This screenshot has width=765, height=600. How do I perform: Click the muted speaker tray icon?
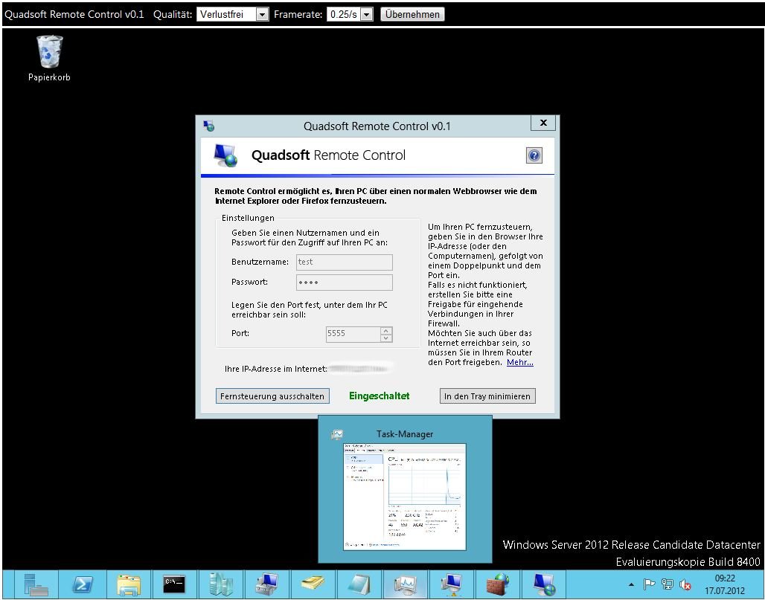point(685,585)
